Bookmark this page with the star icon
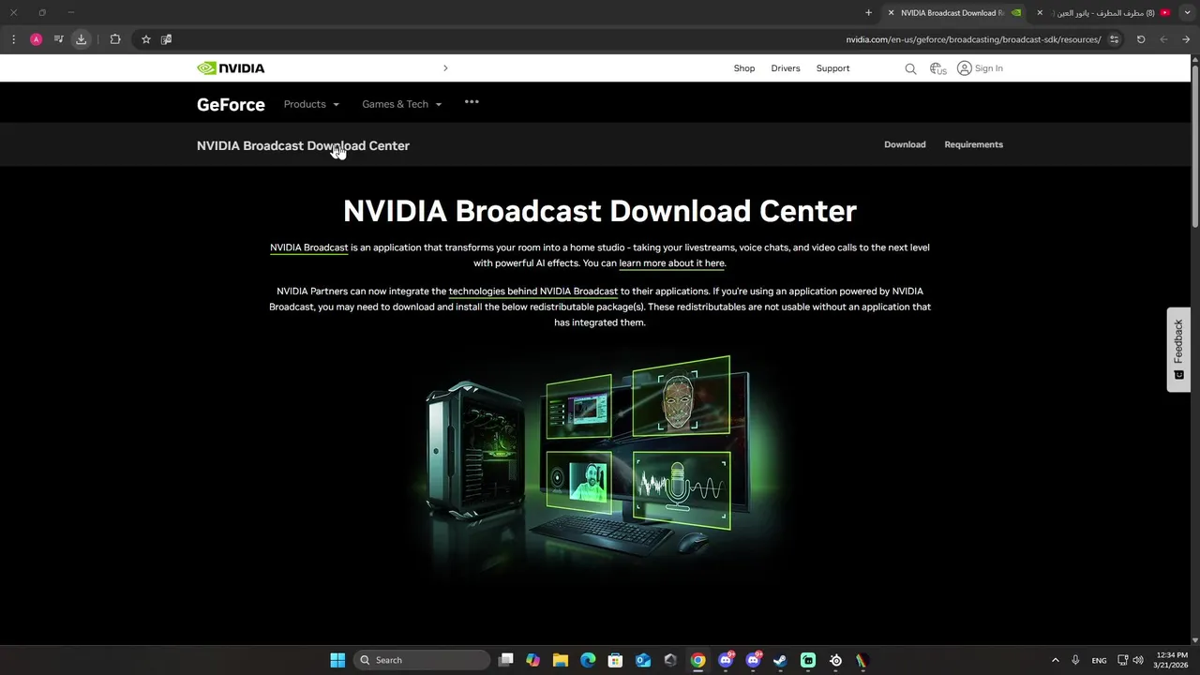The image size is (1200, 675). coord(146,39)
